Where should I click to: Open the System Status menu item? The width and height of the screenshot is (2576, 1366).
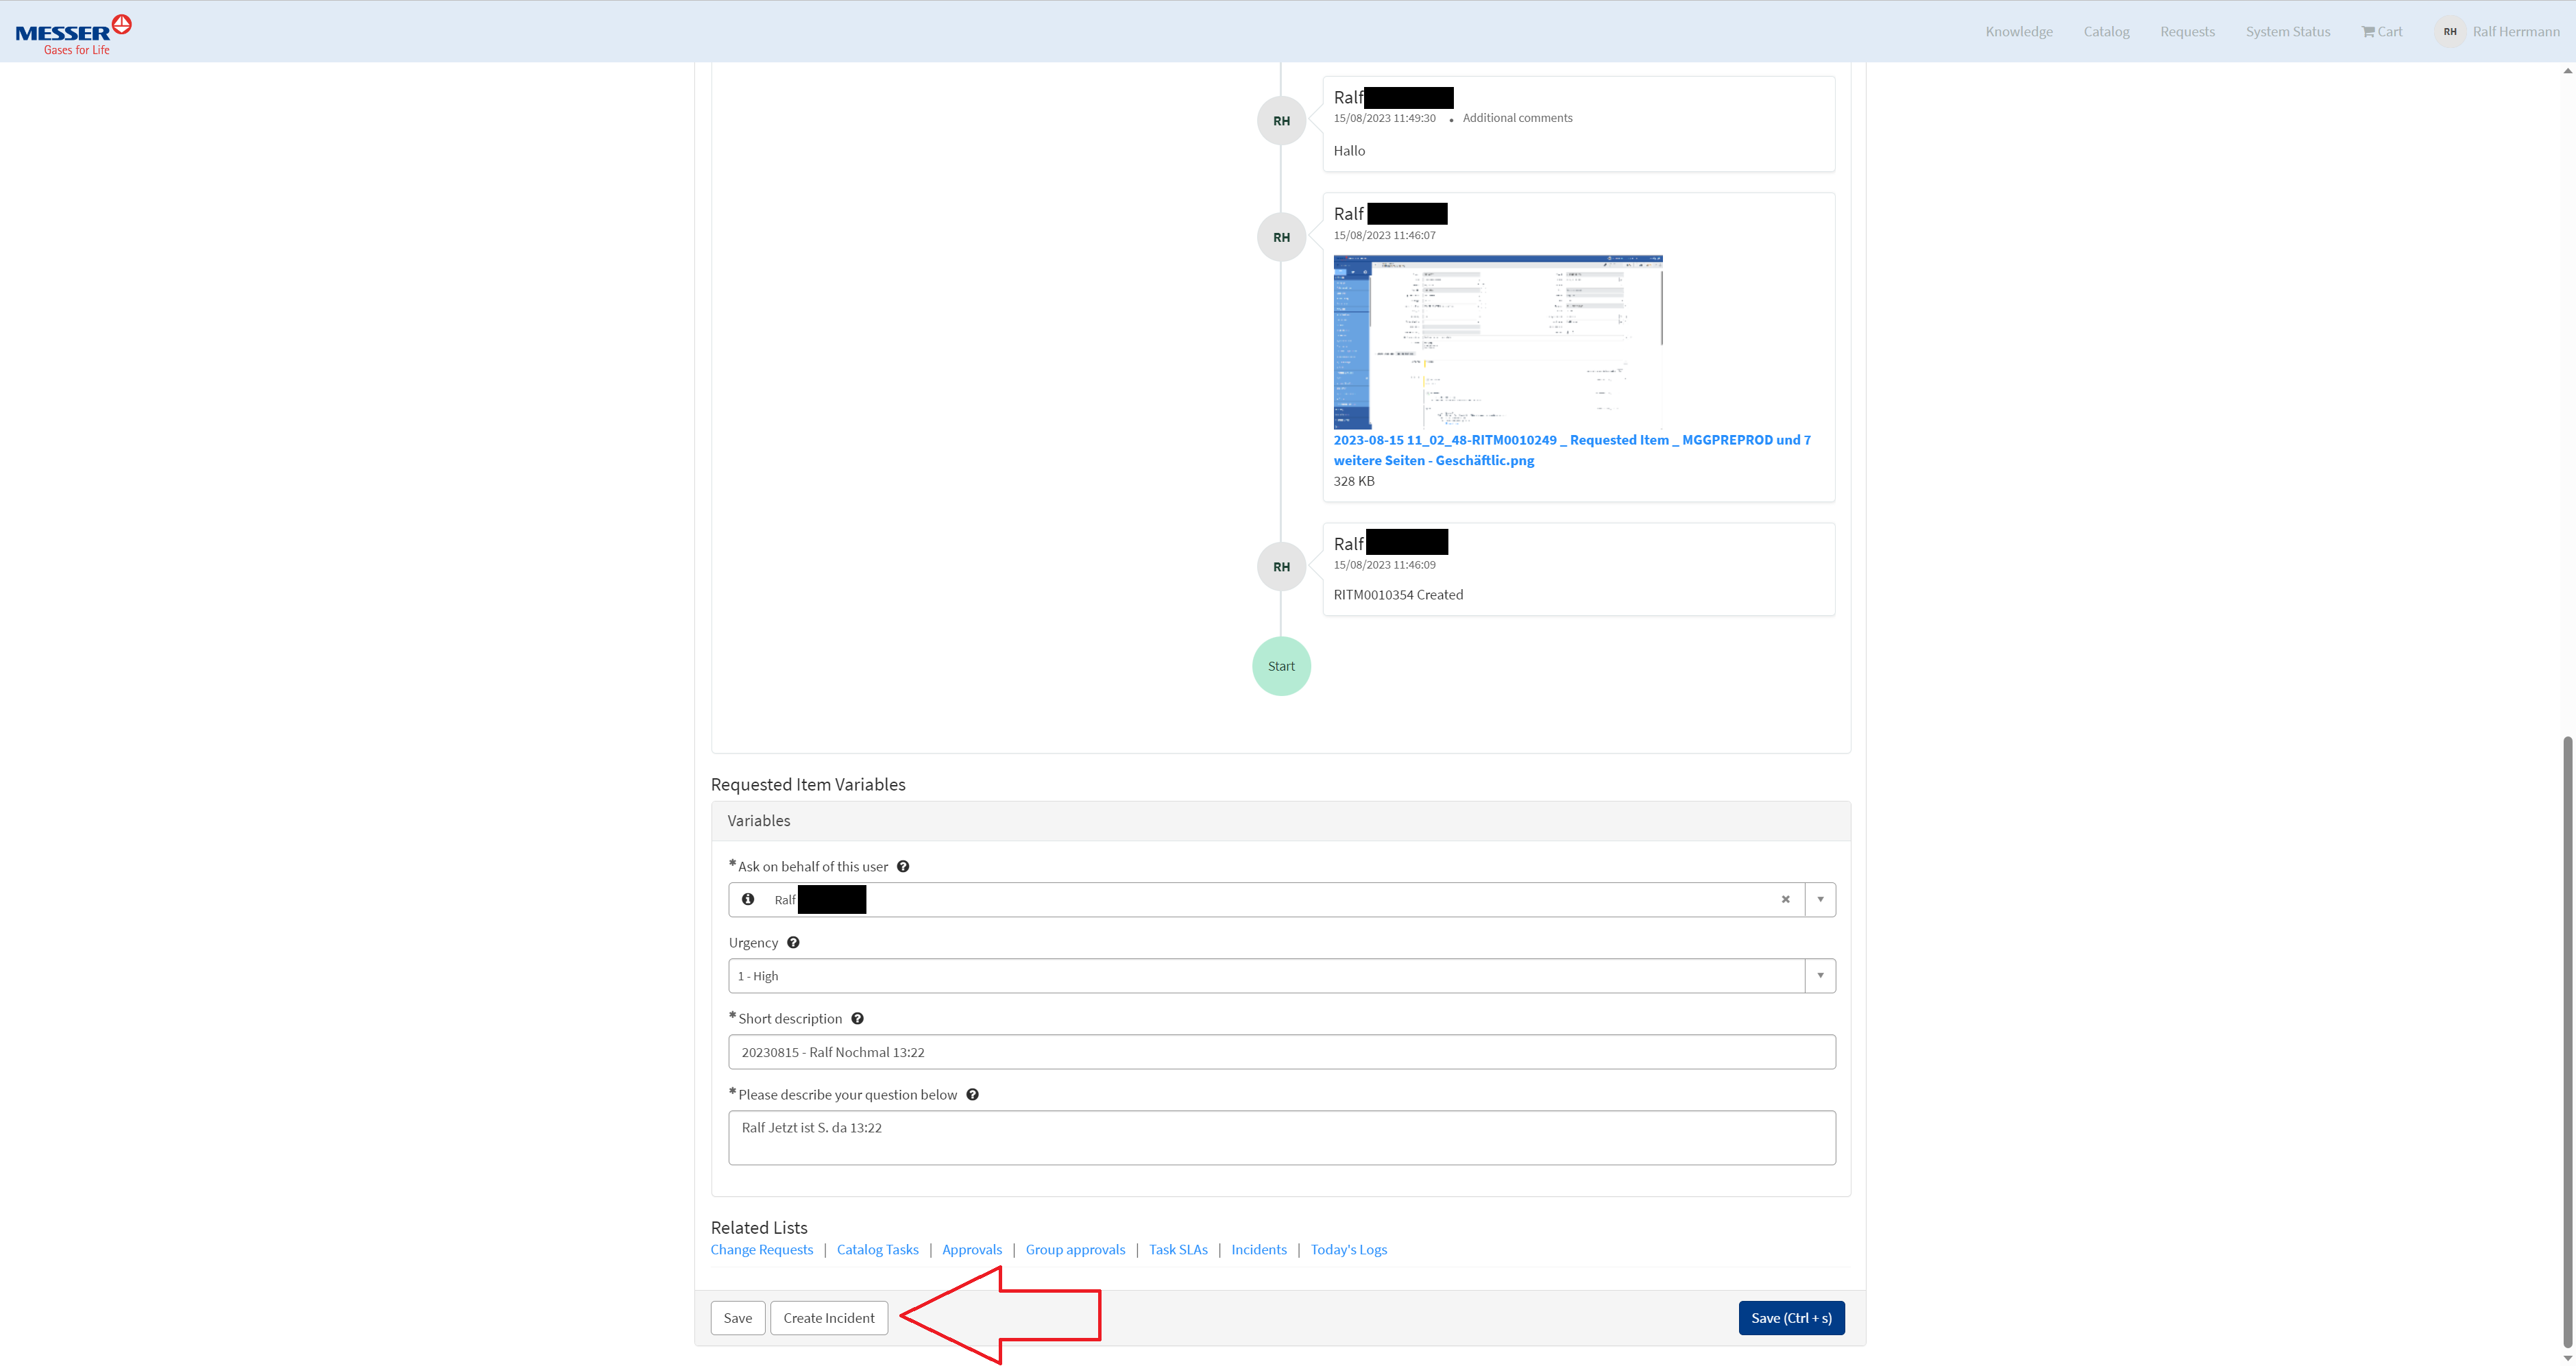coord(2287,32)
